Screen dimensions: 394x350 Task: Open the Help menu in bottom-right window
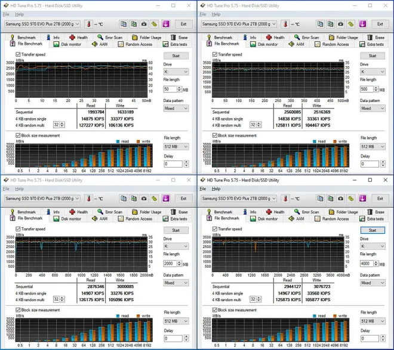coord(216,188)
